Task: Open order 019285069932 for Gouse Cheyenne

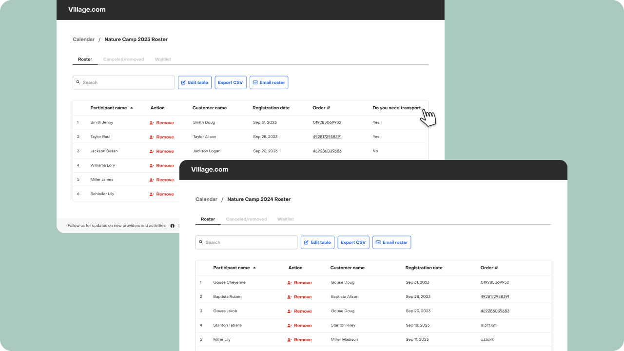Action: click(495, 282)
